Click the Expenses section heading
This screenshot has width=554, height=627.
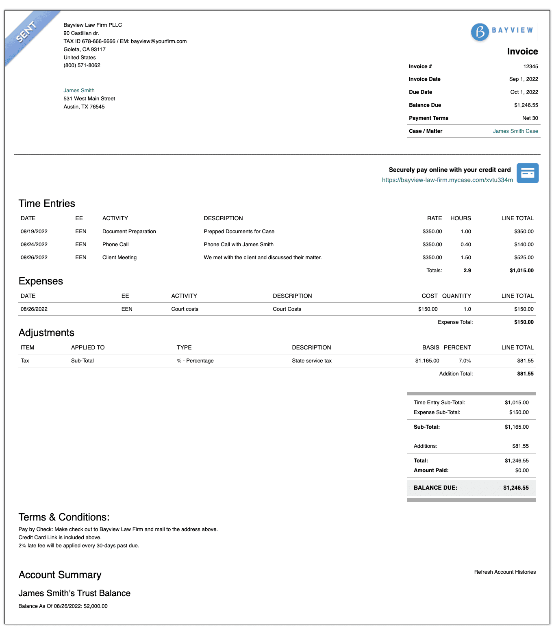tap(41, 281)
